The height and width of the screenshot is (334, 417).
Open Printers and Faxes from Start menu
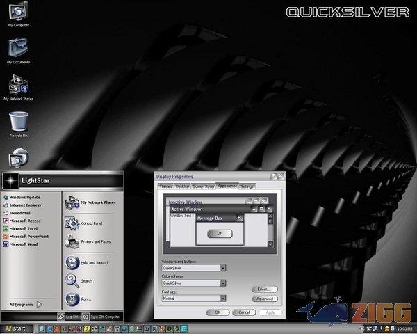tap(88, 242)
